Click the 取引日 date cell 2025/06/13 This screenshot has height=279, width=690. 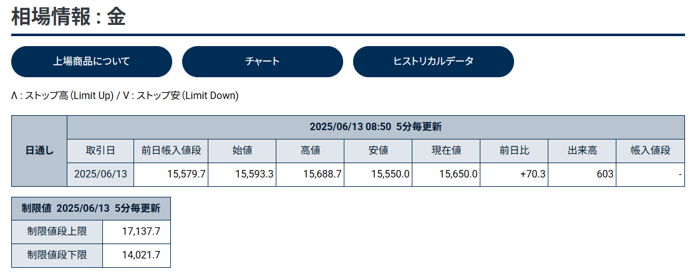[x=100, y=174]
